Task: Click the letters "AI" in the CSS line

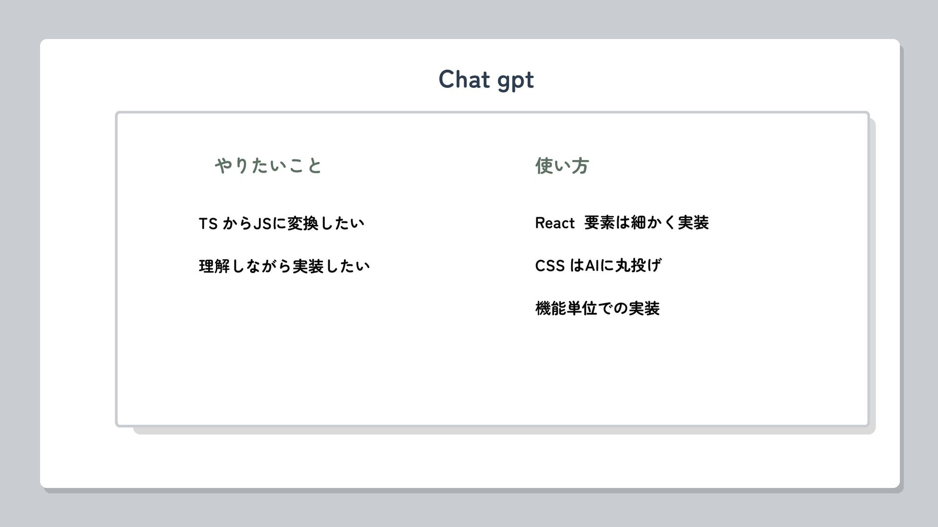Action: click(x=592, y=266)
